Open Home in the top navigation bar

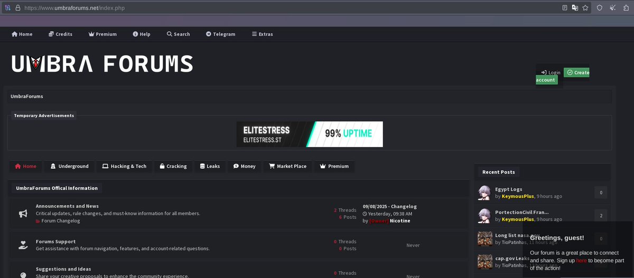coord(22,34)
